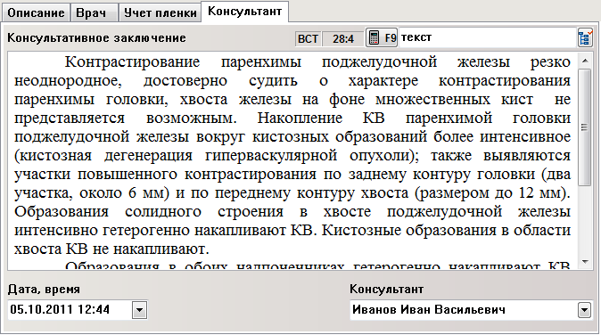Focus the текст input field
Screen dimensions: 601x335
coord(487,37)
